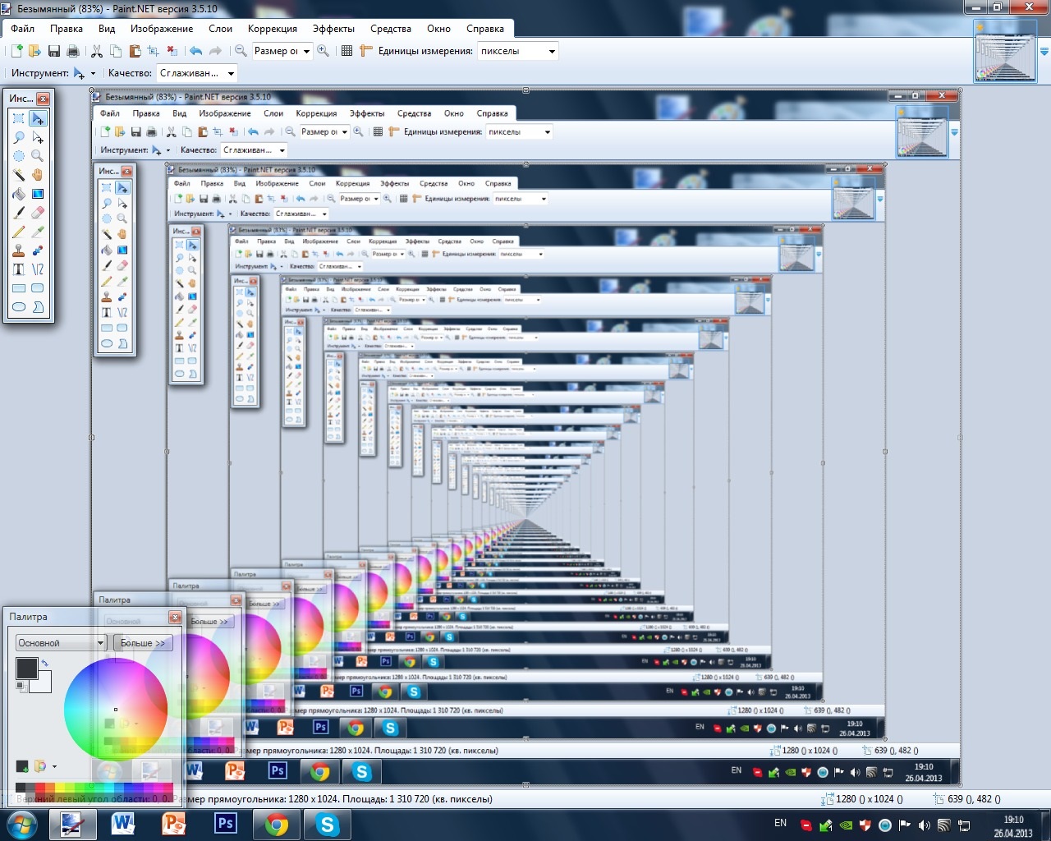
Task: Toggle the pixel grid in the topmost toolbar
Action: pyautogui.click(x=347, y=51)
